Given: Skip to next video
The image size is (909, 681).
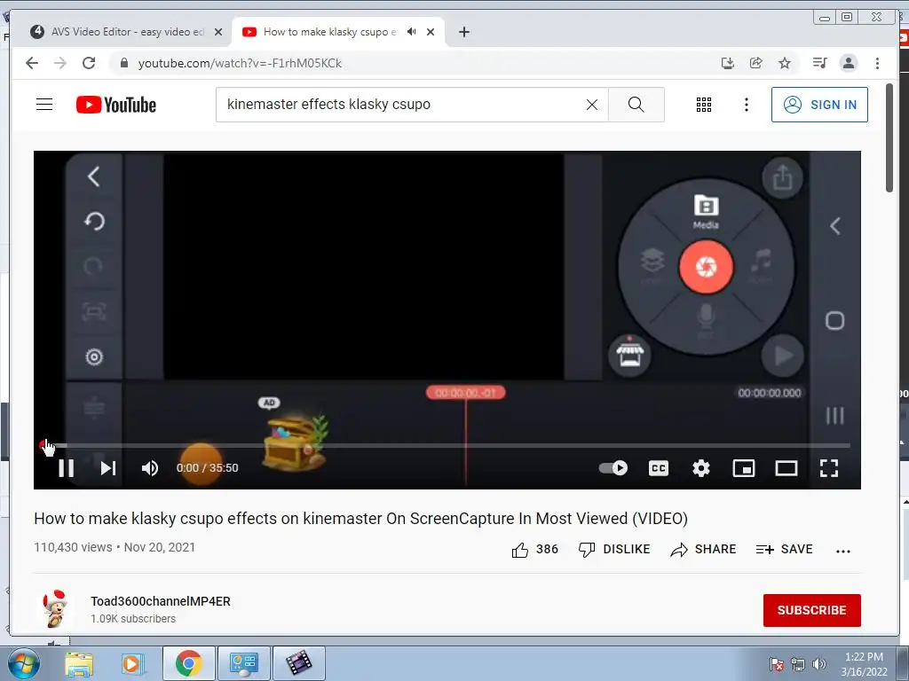Looking at the screenshot, I should click(107, 468).
